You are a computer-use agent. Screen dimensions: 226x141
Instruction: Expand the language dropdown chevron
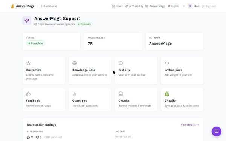click(184, 6)
